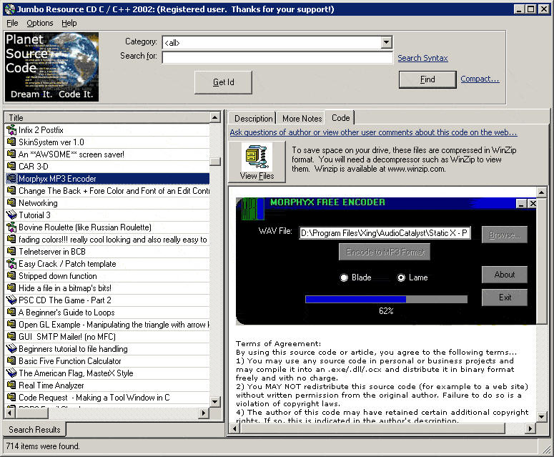Click the title list scroll right arrow
The width and height of the screenshot is (554, 457).
click(204, 413)
